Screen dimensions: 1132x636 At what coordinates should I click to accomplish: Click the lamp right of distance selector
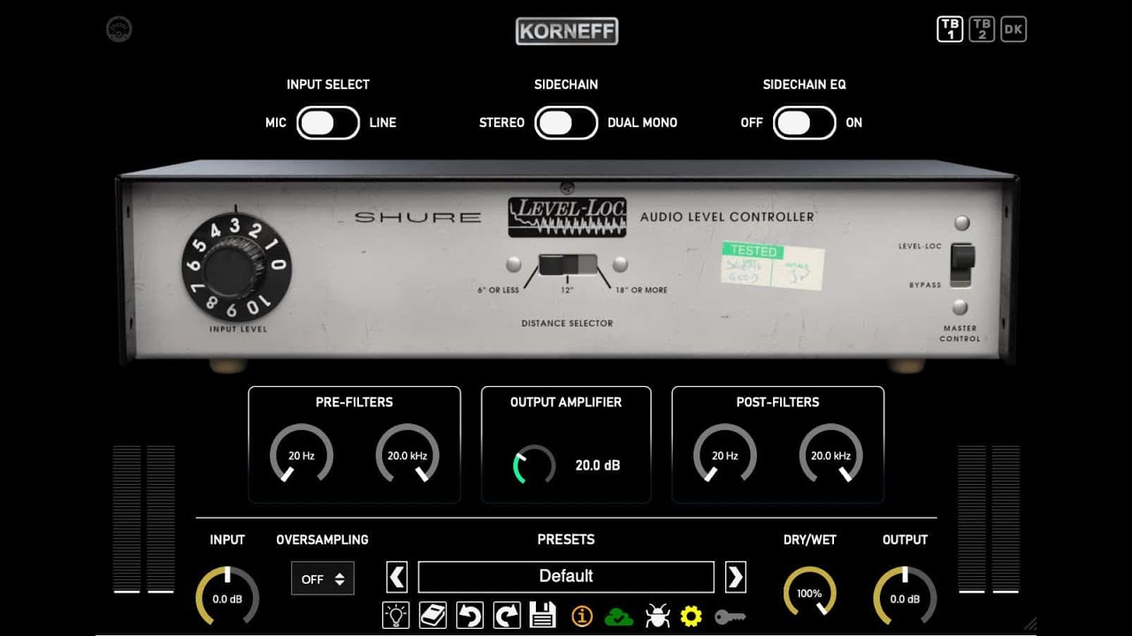pos(621,264)
